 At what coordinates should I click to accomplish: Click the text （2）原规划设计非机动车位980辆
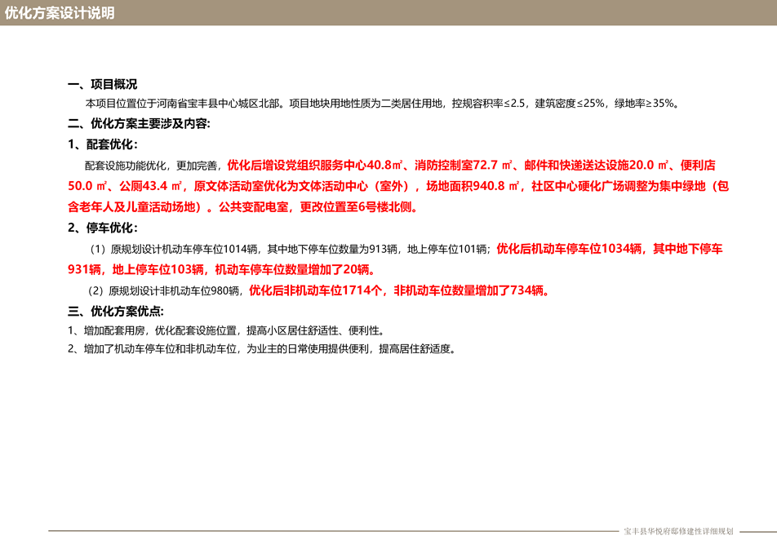pyautogui.click(x=164, y=291)
